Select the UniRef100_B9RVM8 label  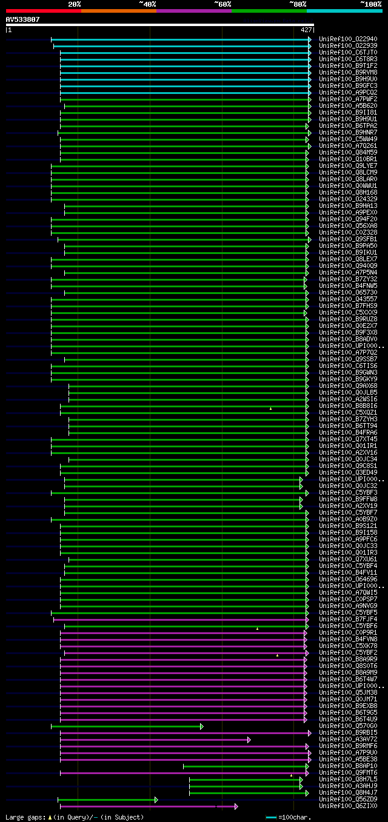348,72
